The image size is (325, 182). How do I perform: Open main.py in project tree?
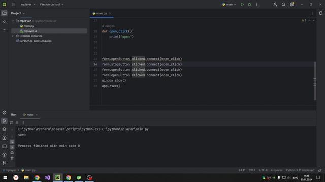(x=28, y=26)
